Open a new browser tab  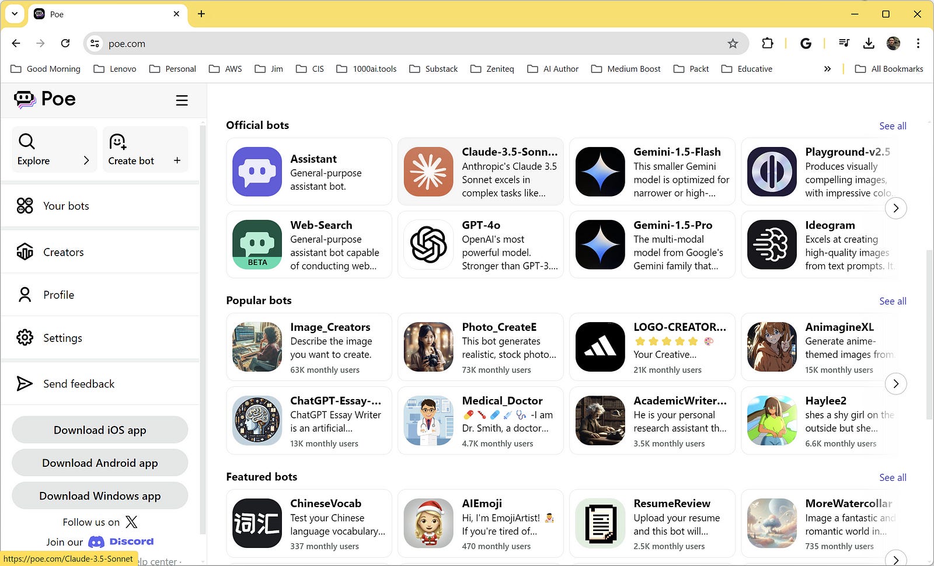pos(201,14)
